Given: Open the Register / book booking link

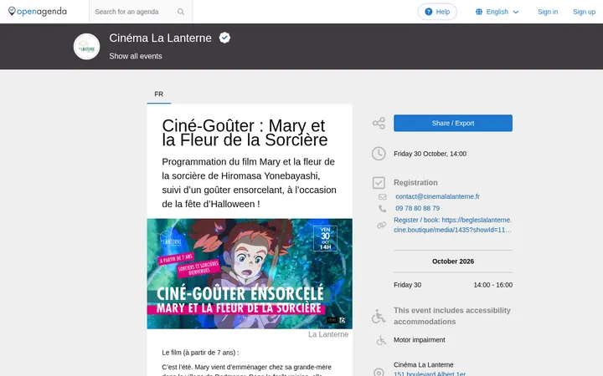Looking at the screenshot, I should coord(452,225).
